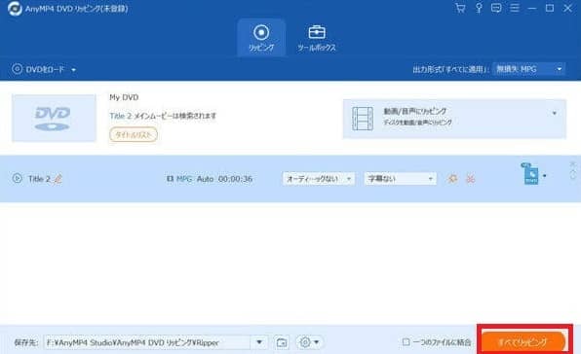Click the AnyMP4 app logo icon
Viewport: 581px width, 354px height.
15,9
